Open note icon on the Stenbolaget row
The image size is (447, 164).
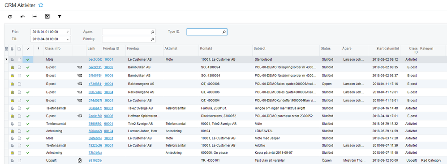click(19, 60)
